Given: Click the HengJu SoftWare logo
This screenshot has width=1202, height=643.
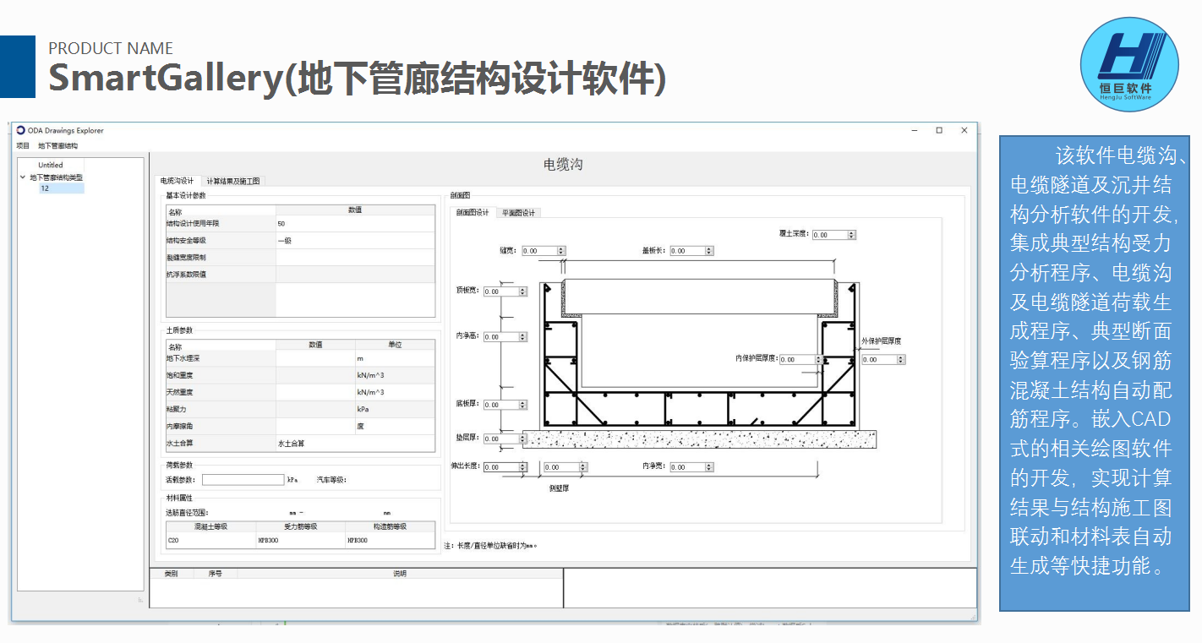Looking at the screenshot, I should (1129, 64).
